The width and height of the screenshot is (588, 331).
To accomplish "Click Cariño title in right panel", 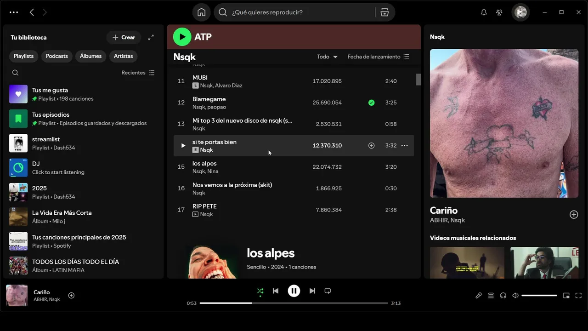I will 444,211.
